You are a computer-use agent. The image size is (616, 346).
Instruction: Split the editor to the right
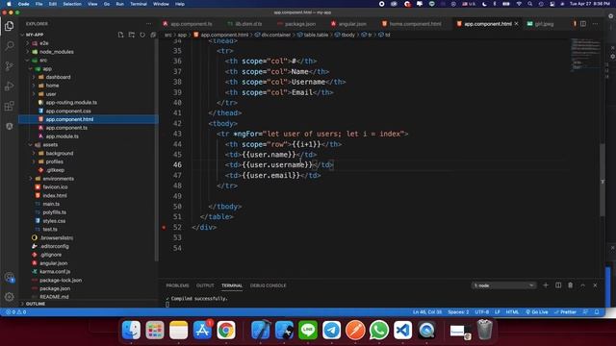tap(583, 23)
